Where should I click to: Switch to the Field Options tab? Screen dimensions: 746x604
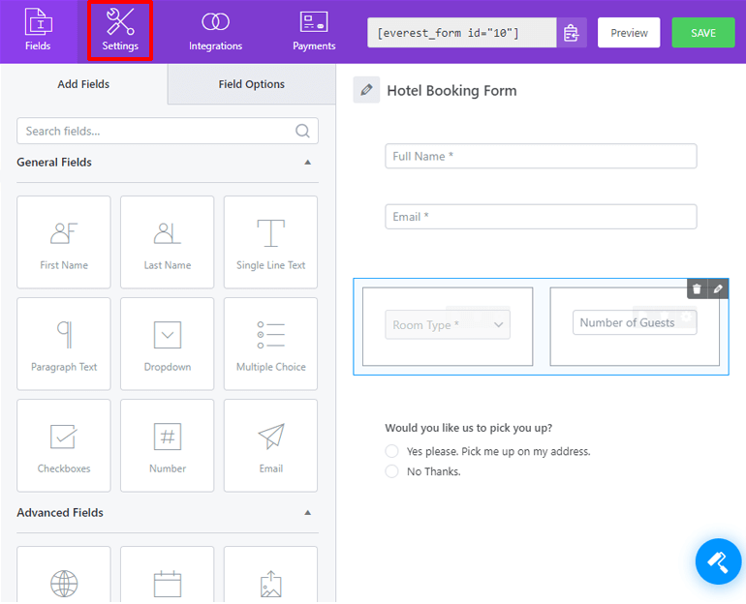coord(251,84)
